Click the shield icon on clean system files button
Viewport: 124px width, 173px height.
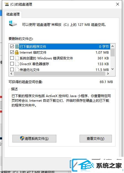click(22, 138)
